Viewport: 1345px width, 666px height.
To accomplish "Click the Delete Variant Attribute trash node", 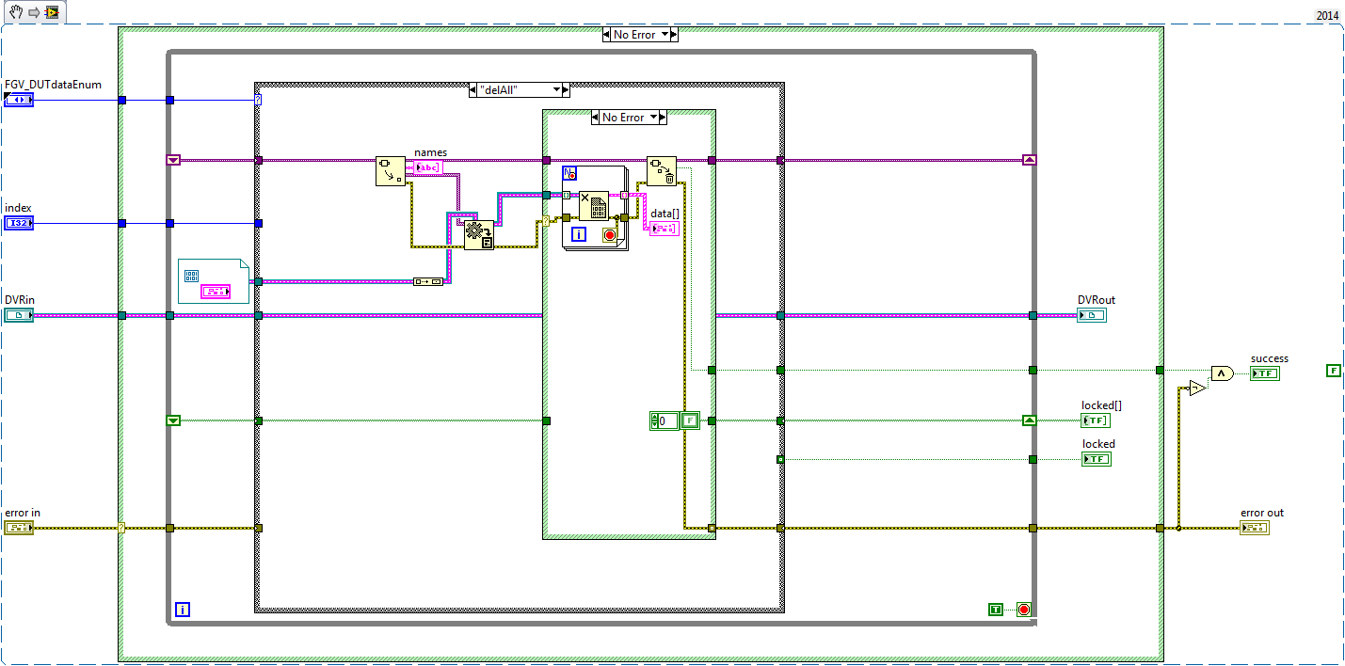I will (x=662, y=171).
